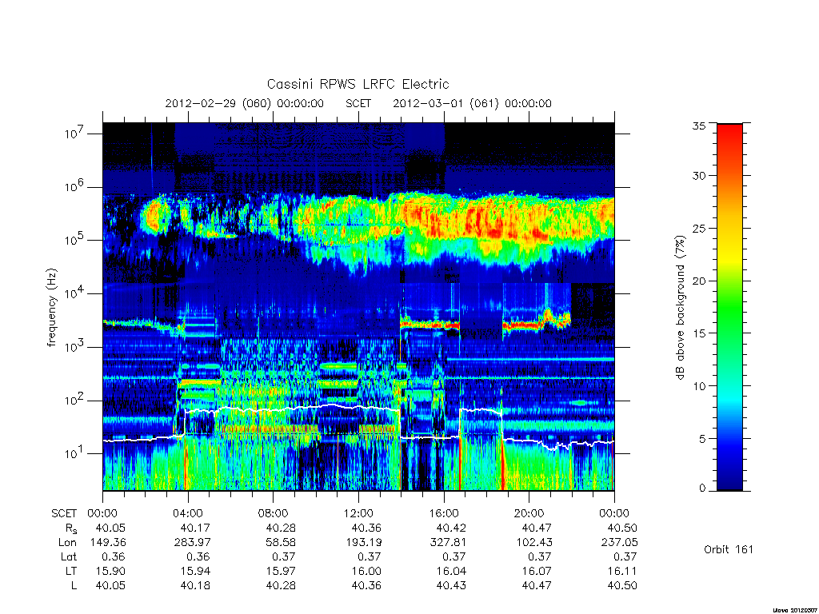Screen dimensions: 819x614
Task: Click the 10^5 frequency axis label
Action: pos(74,239)
